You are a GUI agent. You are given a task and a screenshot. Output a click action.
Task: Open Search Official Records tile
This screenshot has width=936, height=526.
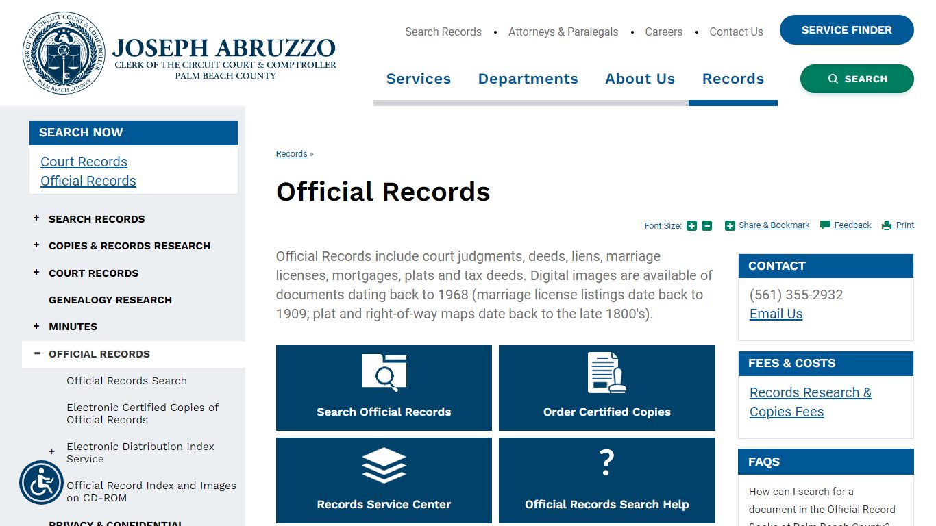pyautogui.click(x=384, y=388)
